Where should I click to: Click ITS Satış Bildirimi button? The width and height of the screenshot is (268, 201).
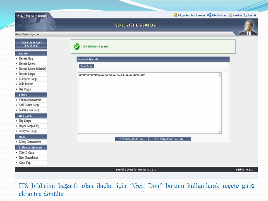(131, 139)
